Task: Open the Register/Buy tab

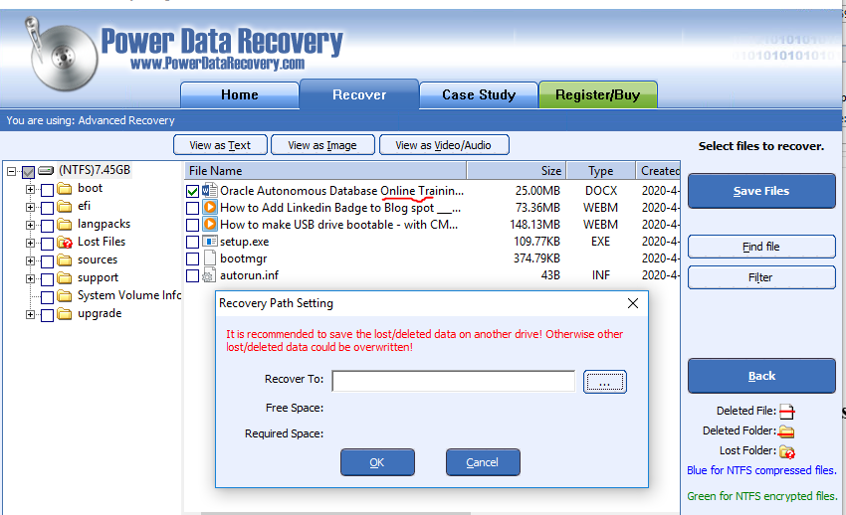Action: (598, 95)
